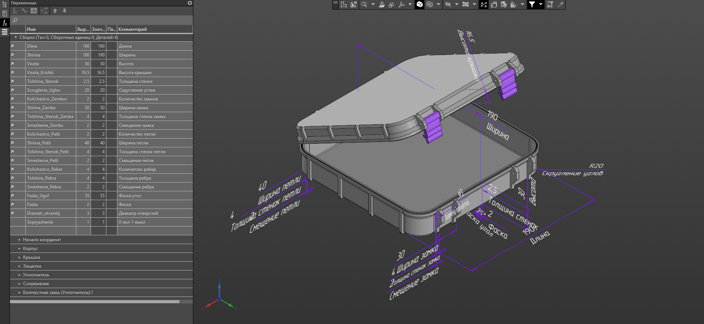
Task: Toggle the highlighted constraints display icon
Action: coord(484,4)
